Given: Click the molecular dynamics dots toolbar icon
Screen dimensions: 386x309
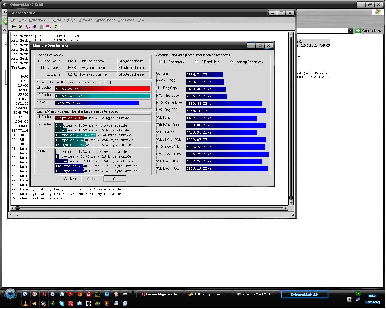Looking at the screenshot, I should click(x=28, y=27).
